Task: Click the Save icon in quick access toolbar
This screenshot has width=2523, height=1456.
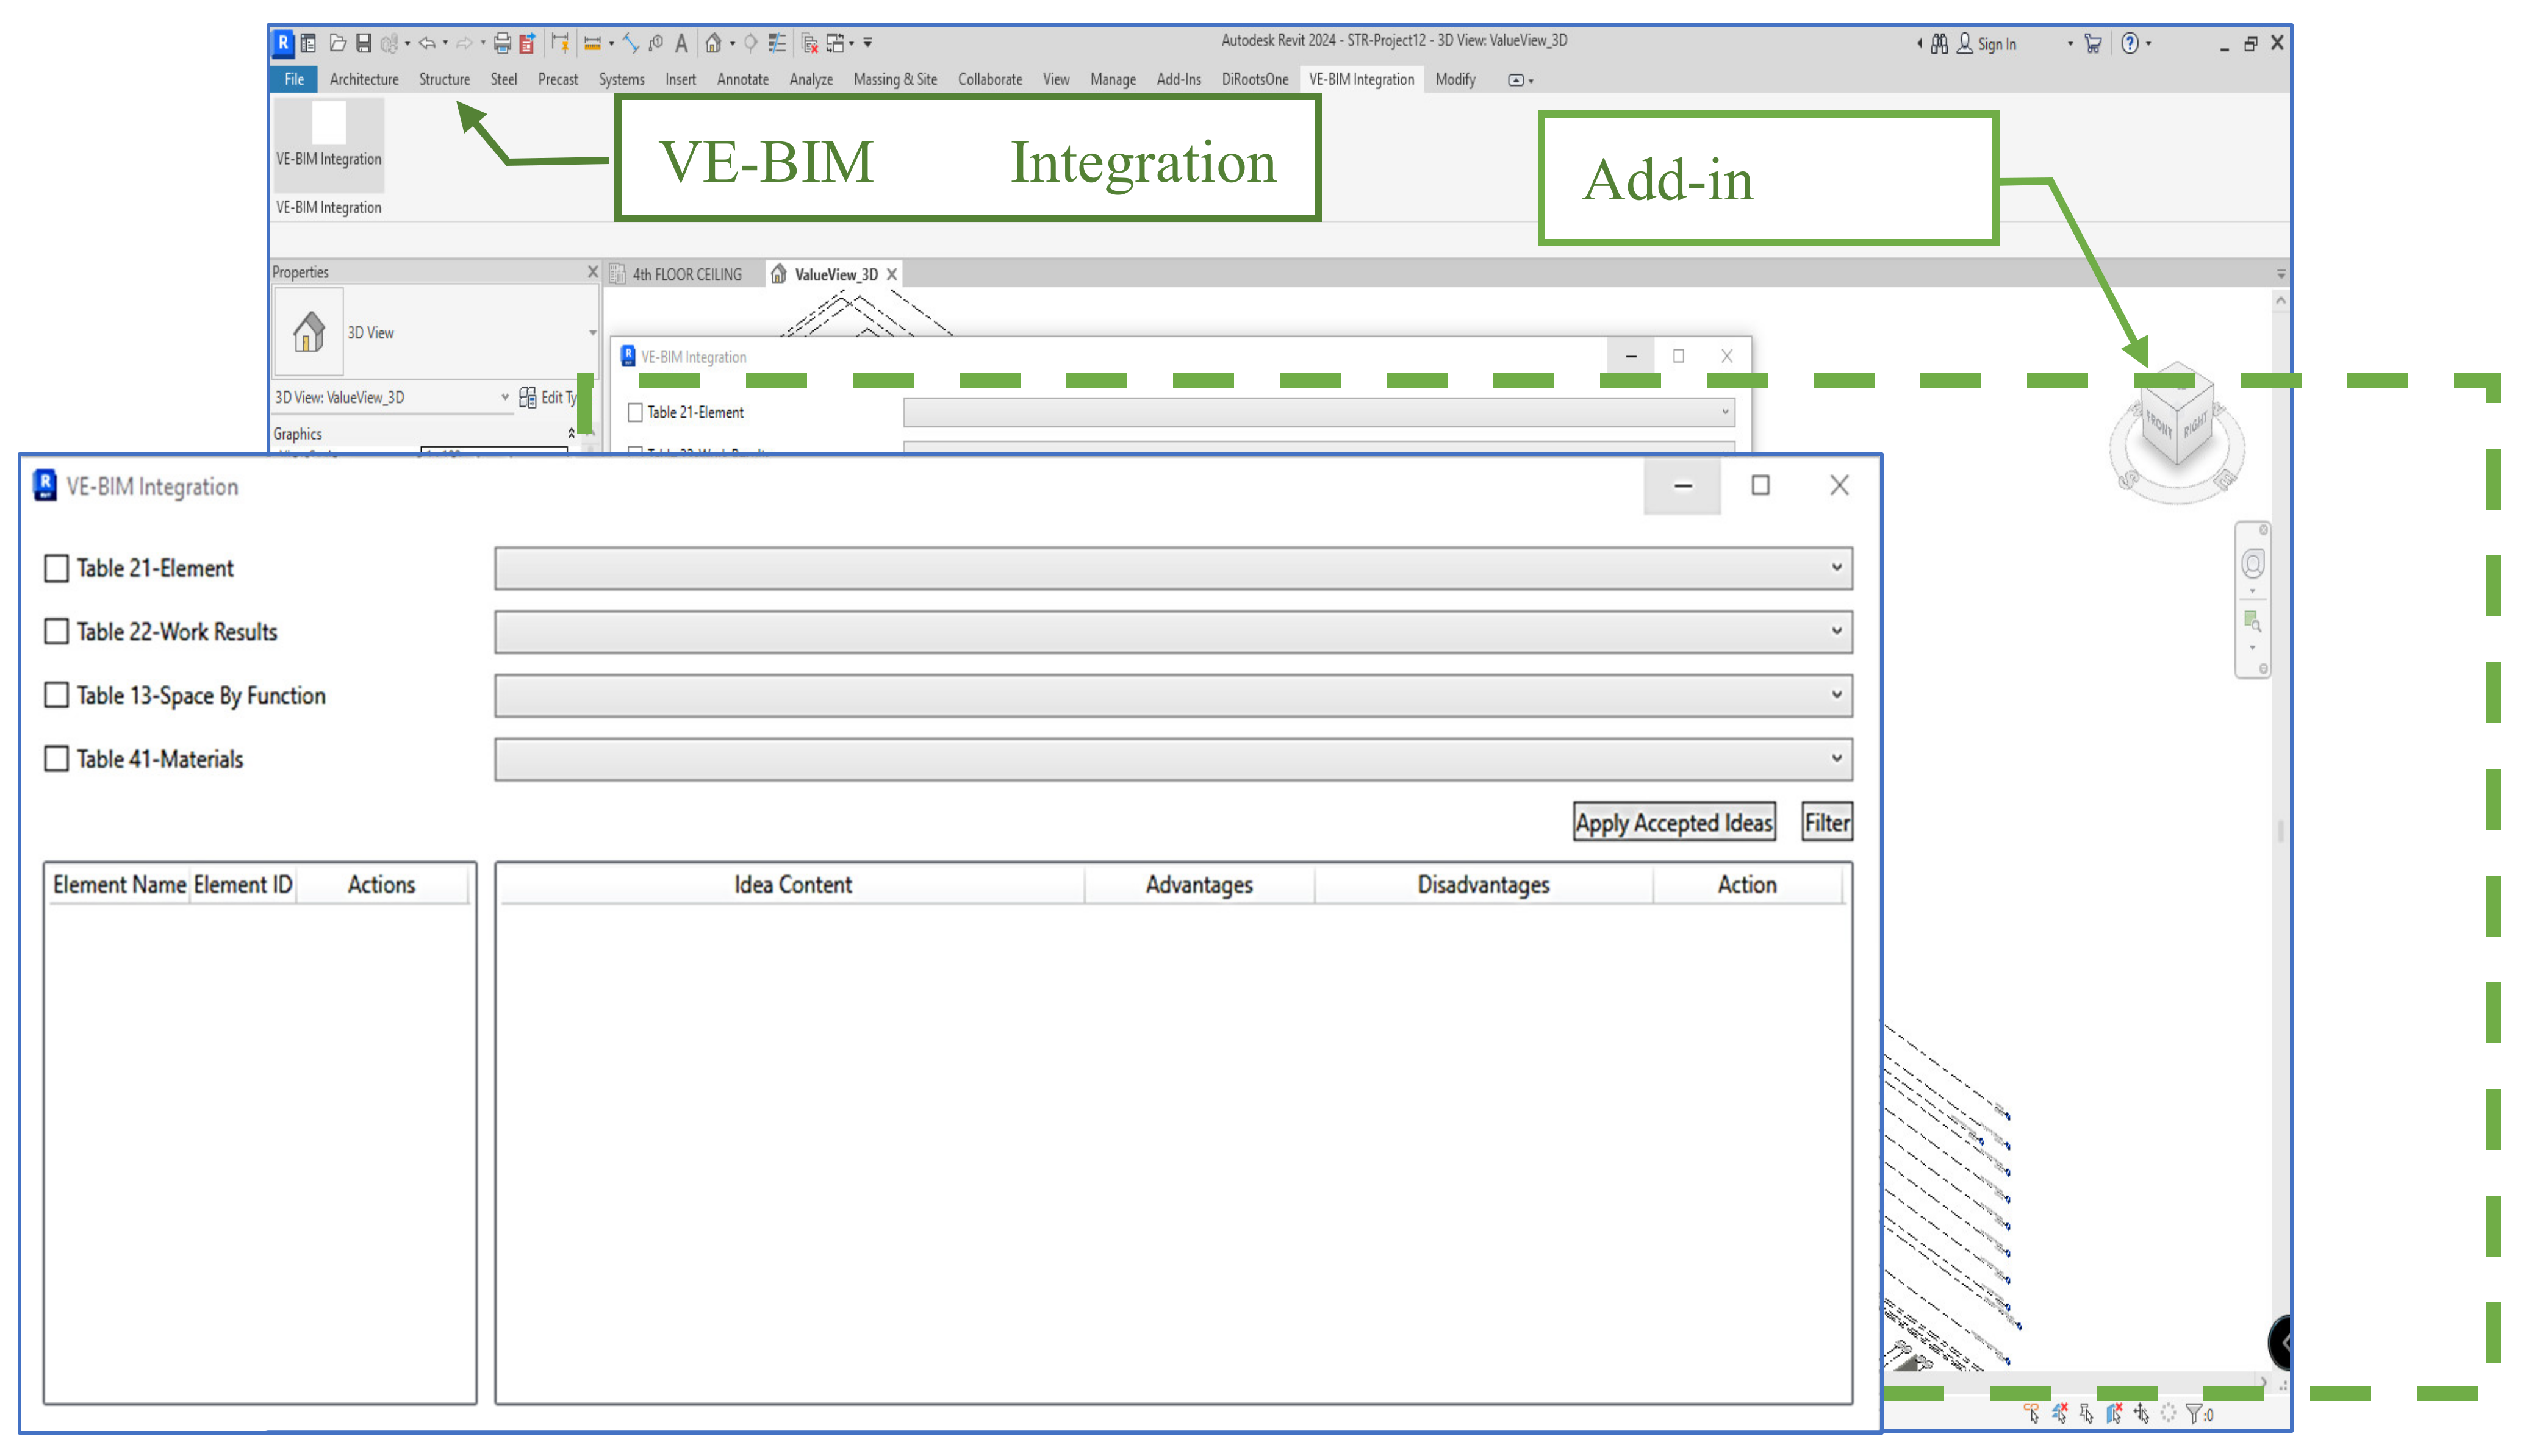Action: tap(363, 43)
